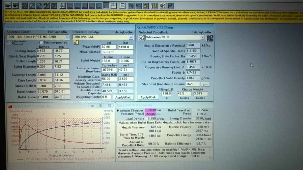Click the Meas. Method field
This screenshot has width=303, height=170.
coord(117,52)
